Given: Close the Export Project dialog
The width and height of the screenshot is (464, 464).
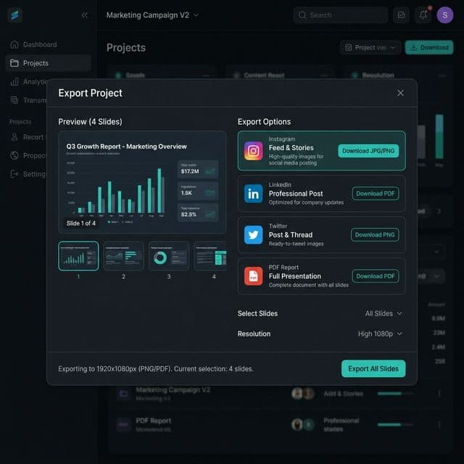Looking at the screenshot, I should click(400, 94).
